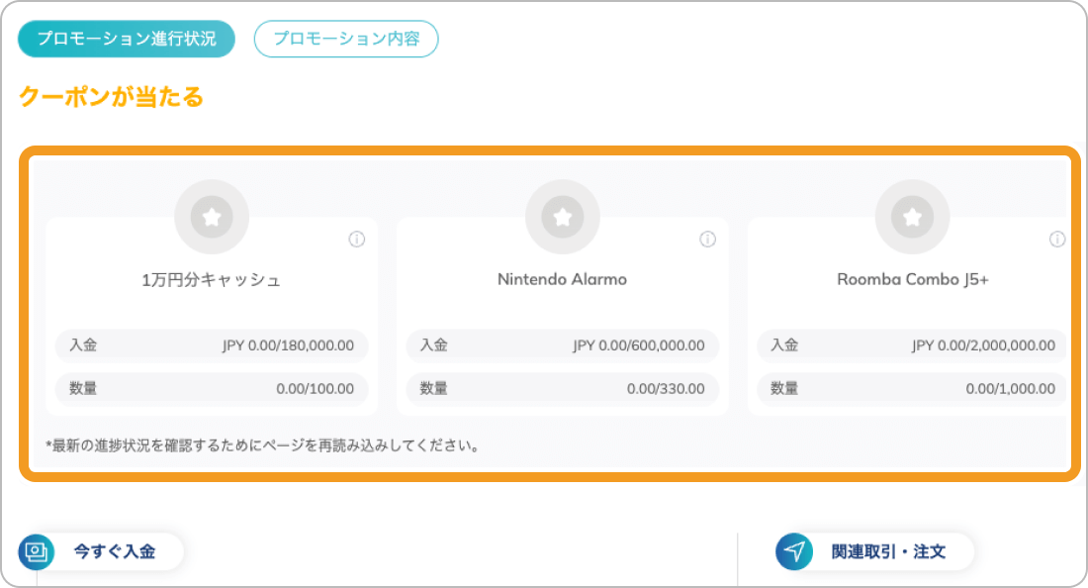This screenshot has height=588, width=1088.
Task: Click info icon on Nintendo Alarmo card
Action: tap(708, 240)
